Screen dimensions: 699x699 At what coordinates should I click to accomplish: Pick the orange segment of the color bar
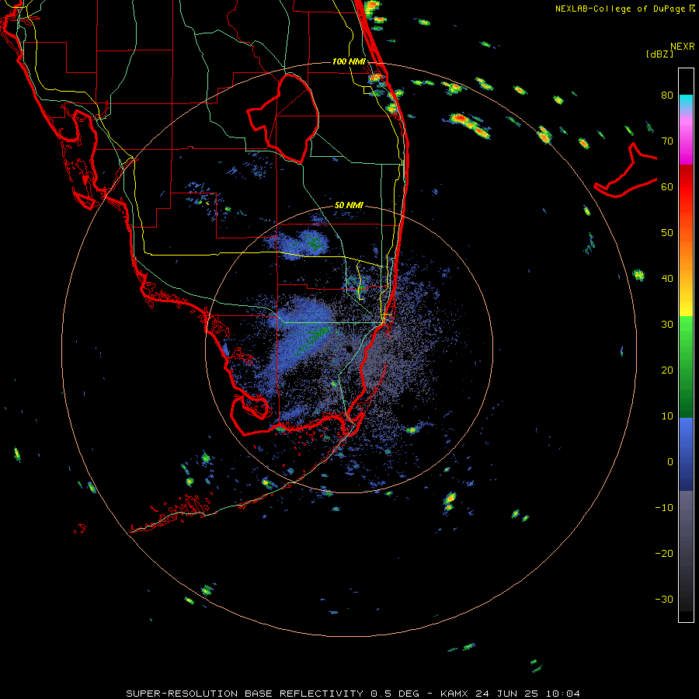coord(686,254)
